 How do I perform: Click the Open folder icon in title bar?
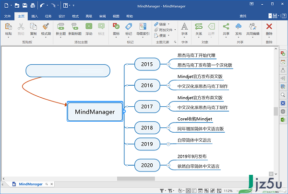click(x=17, y=5)
